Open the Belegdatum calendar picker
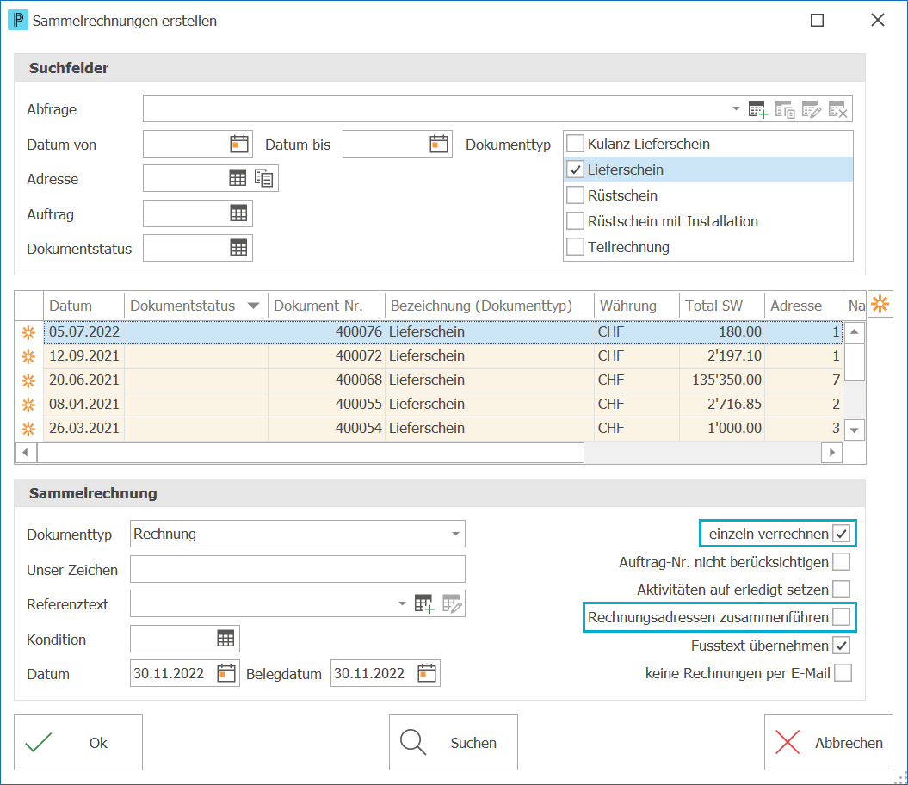Screen dimensions: 908x785 pyautogui.click(x=427, y=673)
